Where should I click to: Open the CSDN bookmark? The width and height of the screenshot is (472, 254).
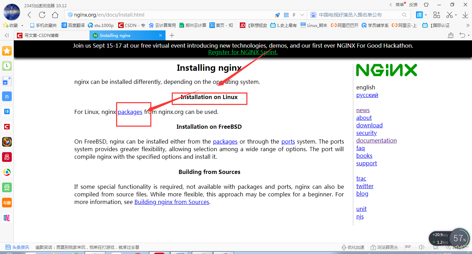coord(132,25)
